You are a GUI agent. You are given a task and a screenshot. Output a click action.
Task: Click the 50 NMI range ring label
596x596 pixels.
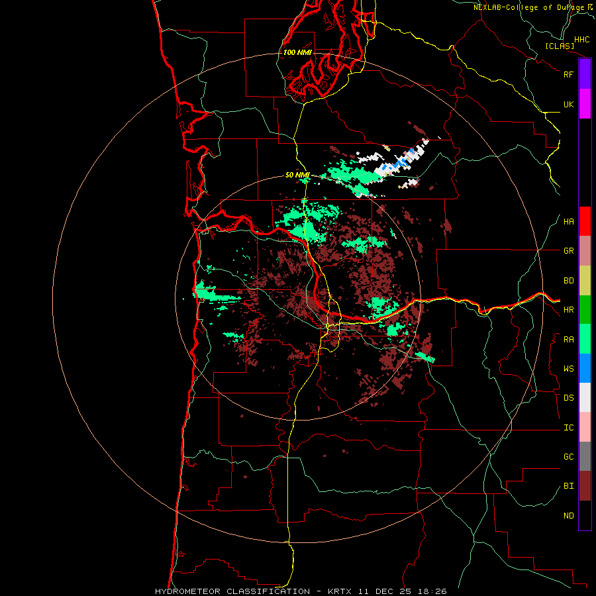[297, 175]
